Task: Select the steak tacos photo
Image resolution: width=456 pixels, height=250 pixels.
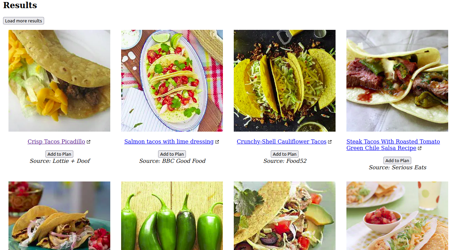Action: click(397, 81)
